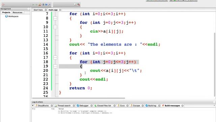
Task: Click the "The elements are : " string
Action: pos(115,44)
